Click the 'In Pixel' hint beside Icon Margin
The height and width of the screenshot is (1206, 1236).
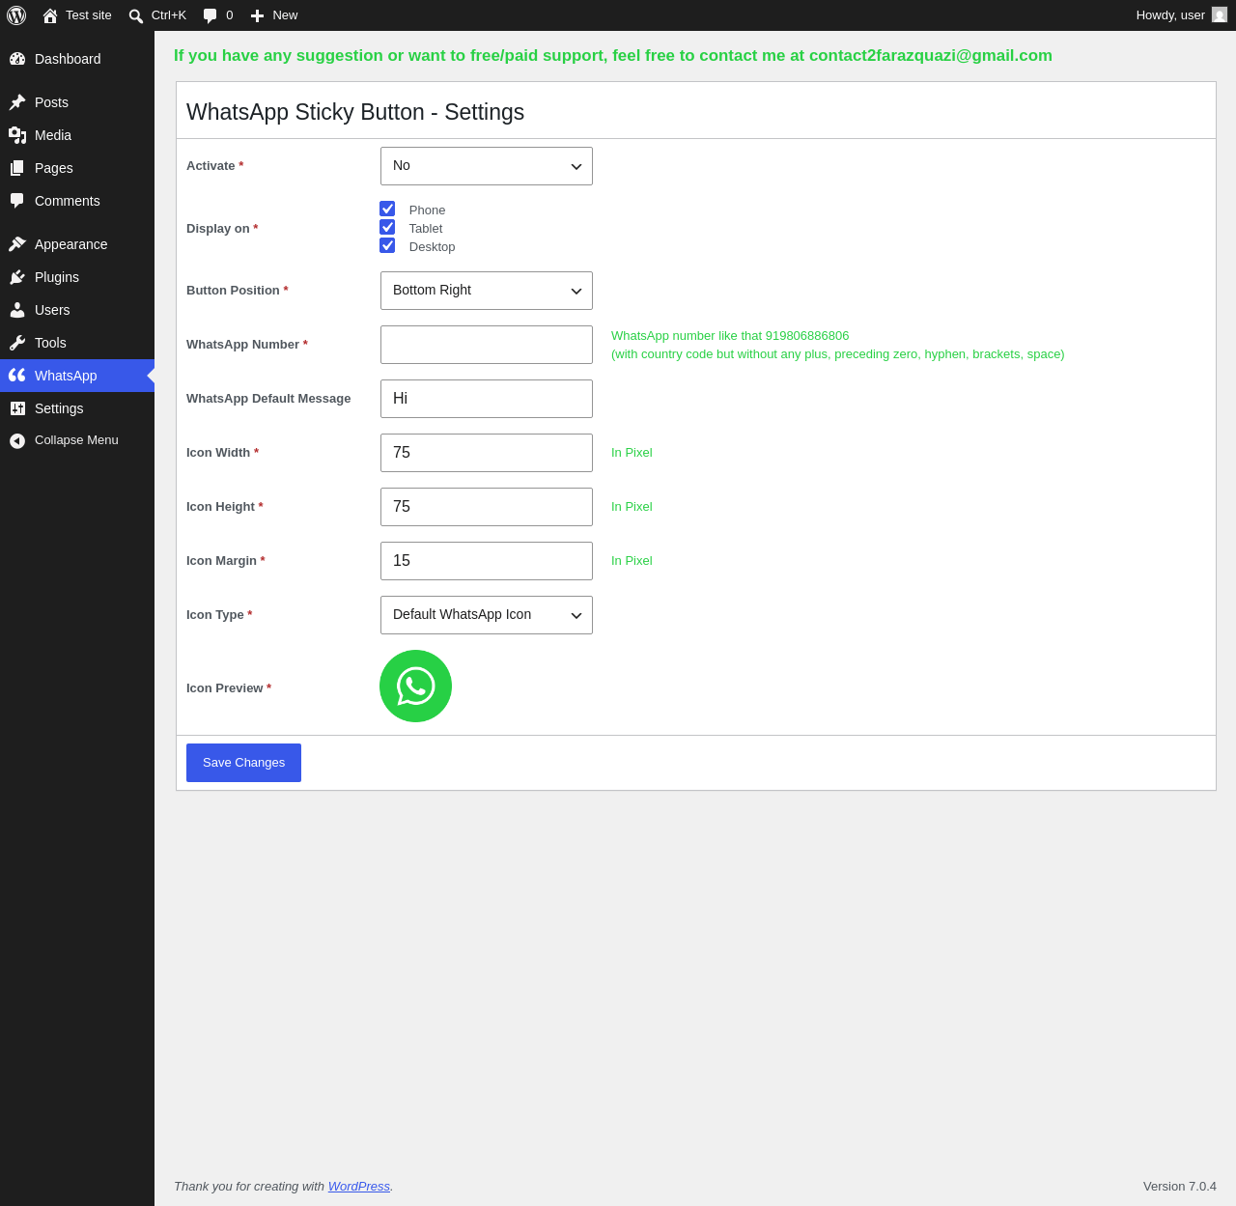[632, 561]
